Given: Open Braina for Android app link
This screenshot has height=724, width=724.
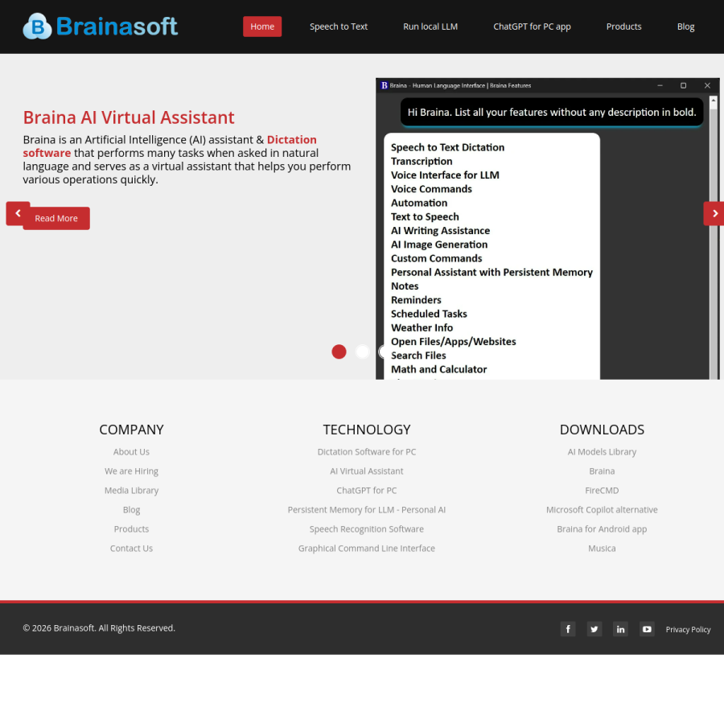Looking at the screenshot, I should coord(602,529).
